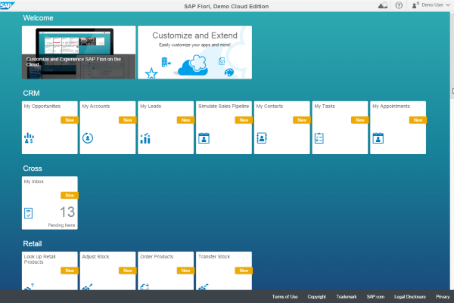Open the Adjust Stock tile

point(107,271)
